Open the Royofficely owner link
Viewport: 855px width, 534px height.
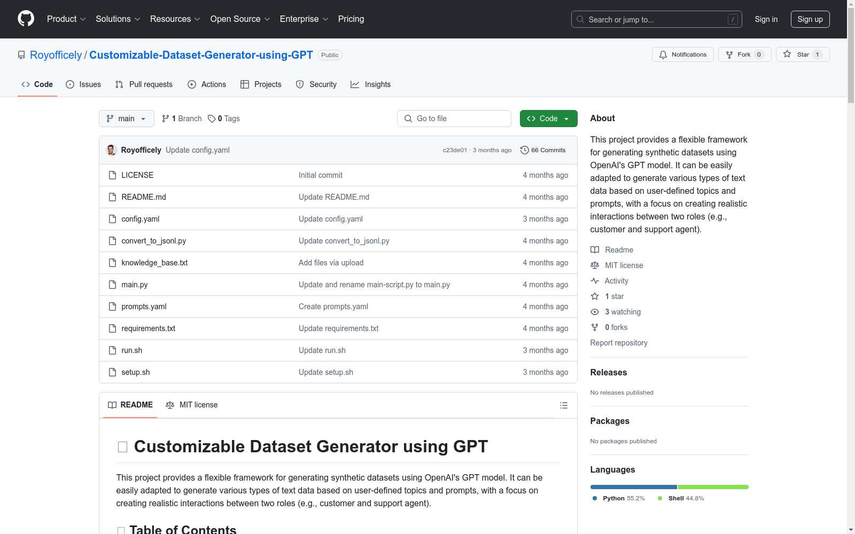(56, 55)
